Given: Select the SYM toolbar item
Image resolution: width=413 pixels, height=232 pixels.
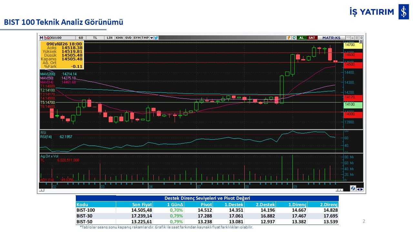Looking at the screenshot, I should tap(137, 38).
